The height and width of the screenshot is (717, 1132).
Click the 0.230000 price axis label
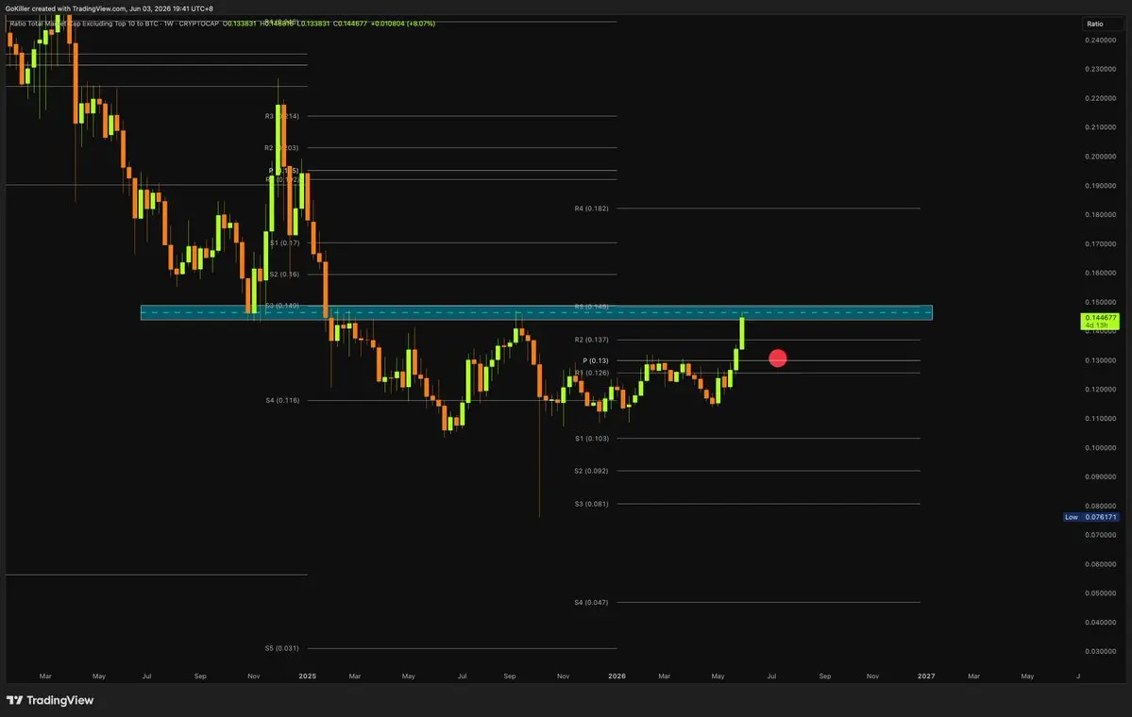point(1100,69)
